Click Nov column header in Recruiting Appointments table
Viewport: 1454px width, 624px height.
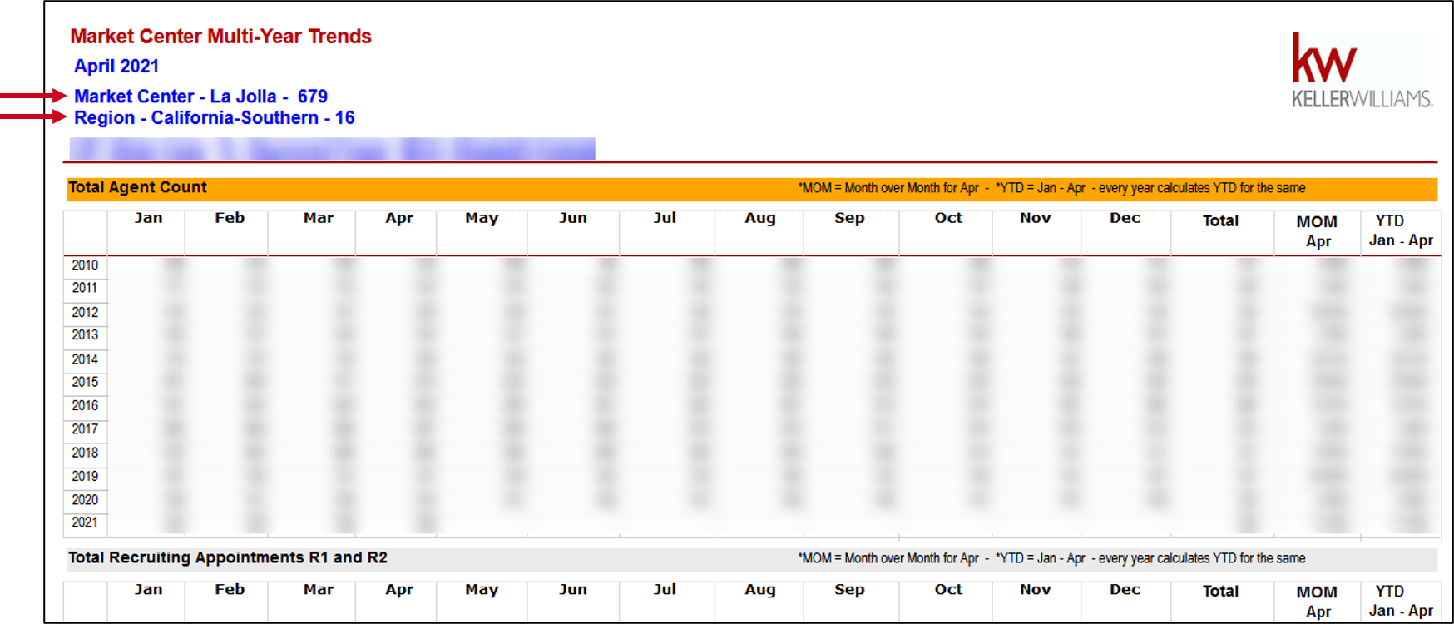[1036, 590]
